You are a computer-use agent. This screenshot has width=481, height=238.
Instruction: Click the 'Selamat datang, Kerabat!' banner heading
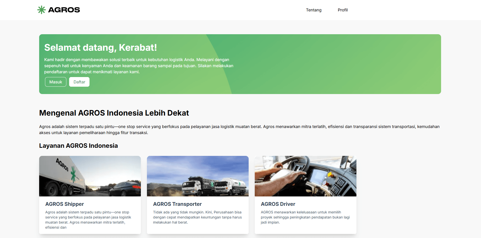coord(100,48)
